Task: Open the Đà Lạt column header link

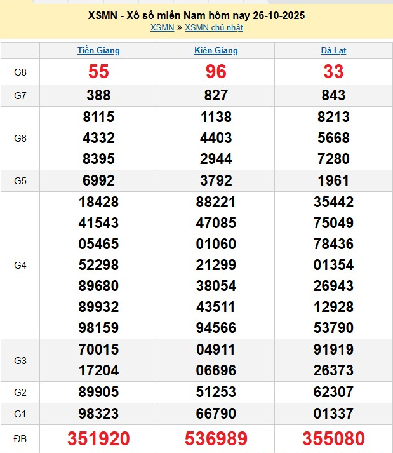Action: coord(333,51)
